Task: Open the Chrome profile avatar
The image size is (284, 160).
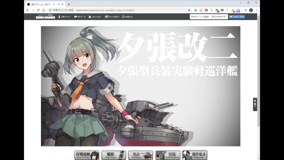Action: [x=251, y=10]
